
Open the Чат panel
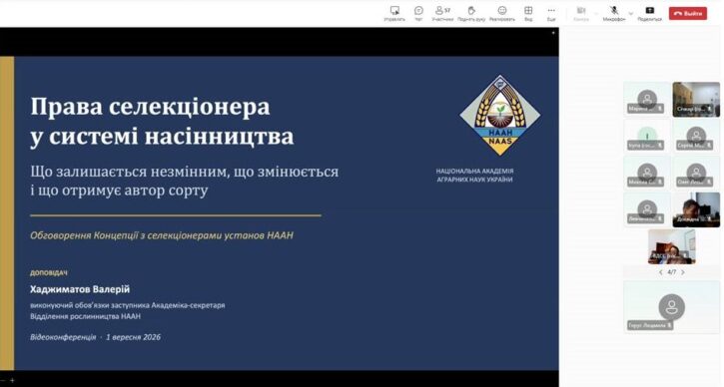tap(418, 14)
